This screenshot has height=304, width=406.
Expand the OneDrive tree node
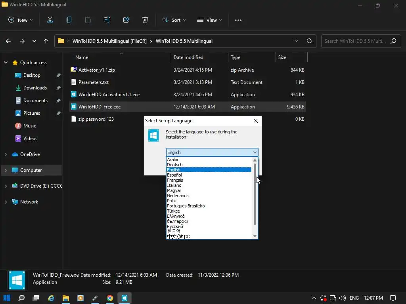6,154
